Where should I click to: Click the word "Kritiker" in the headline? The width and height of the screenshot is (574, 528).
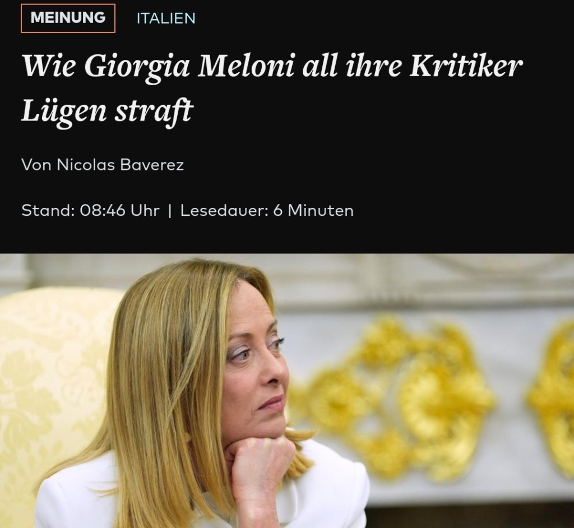coord(466,66)
